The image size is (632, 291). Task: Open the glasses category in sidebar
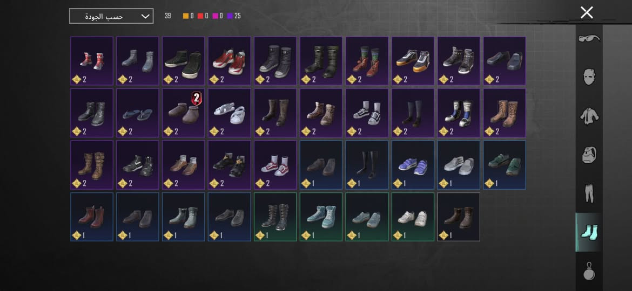click(589, 39)
